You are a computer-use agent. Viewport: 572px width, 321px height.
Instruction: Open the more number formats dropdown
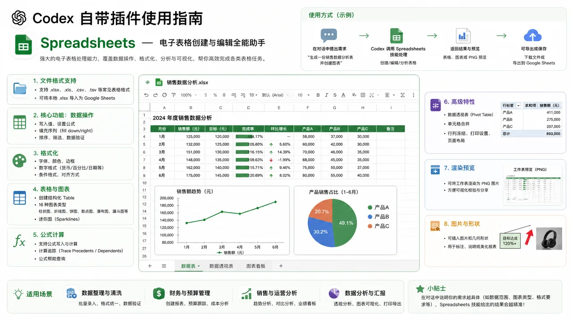pos(253,95)
